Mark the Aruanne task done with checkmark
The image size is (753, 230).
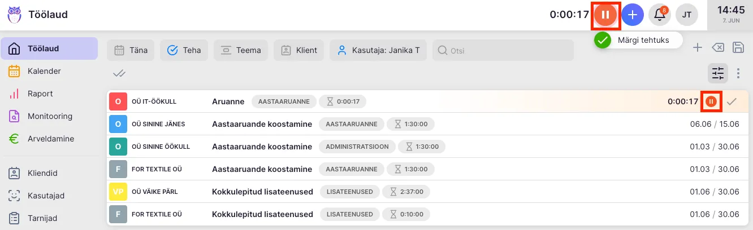coord(732,101)
